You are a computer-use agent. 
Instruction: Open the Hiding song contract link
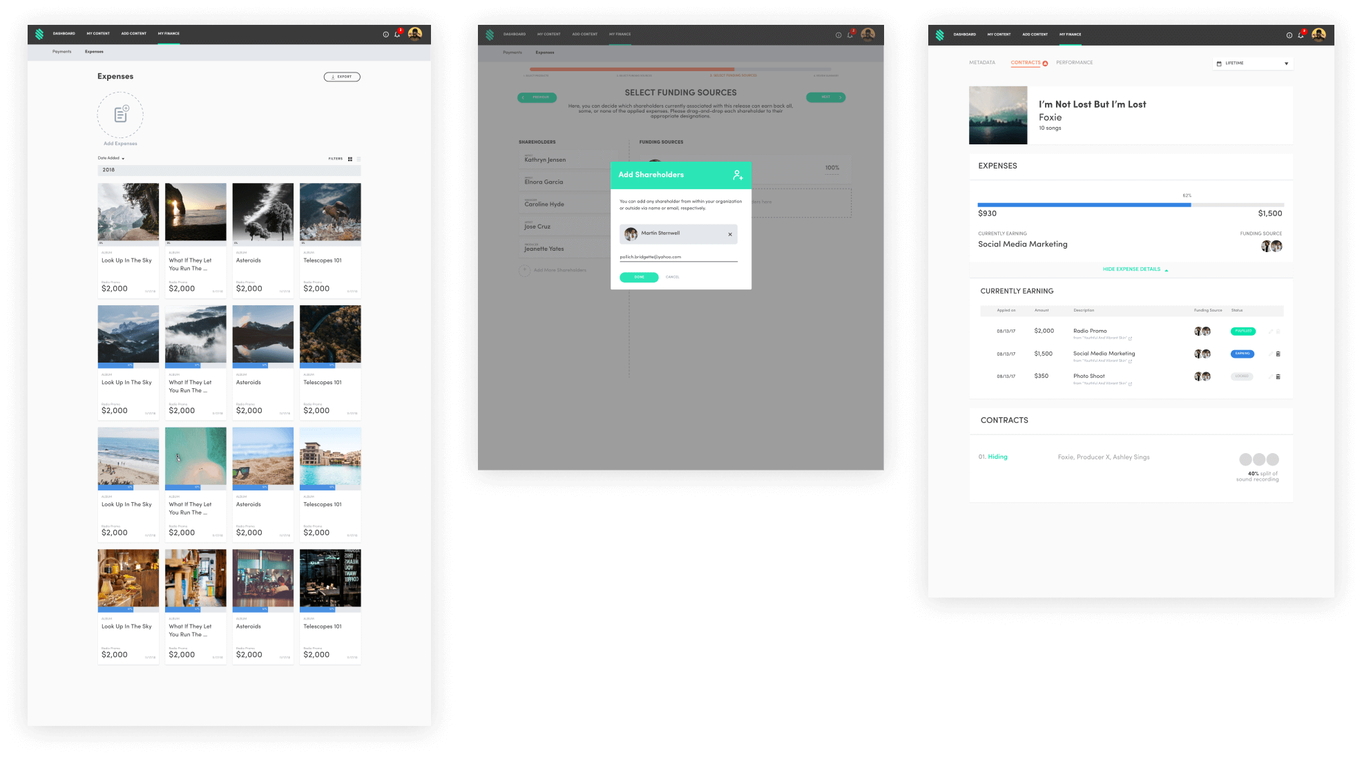coord(997,457)
